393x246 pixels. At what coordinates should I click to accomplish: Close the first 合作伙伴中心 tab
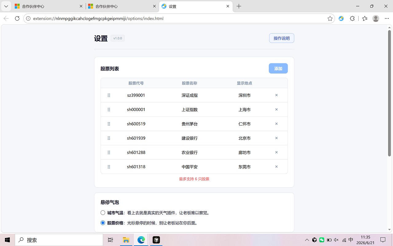(81, 6)
